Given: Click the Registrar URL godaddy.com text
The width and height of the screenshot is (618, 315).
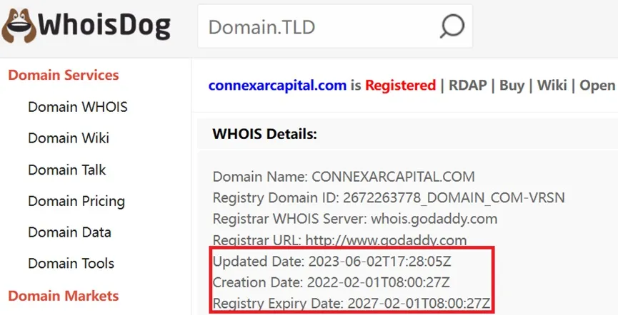Looking at the screenshot, I should tap(386, 240).
